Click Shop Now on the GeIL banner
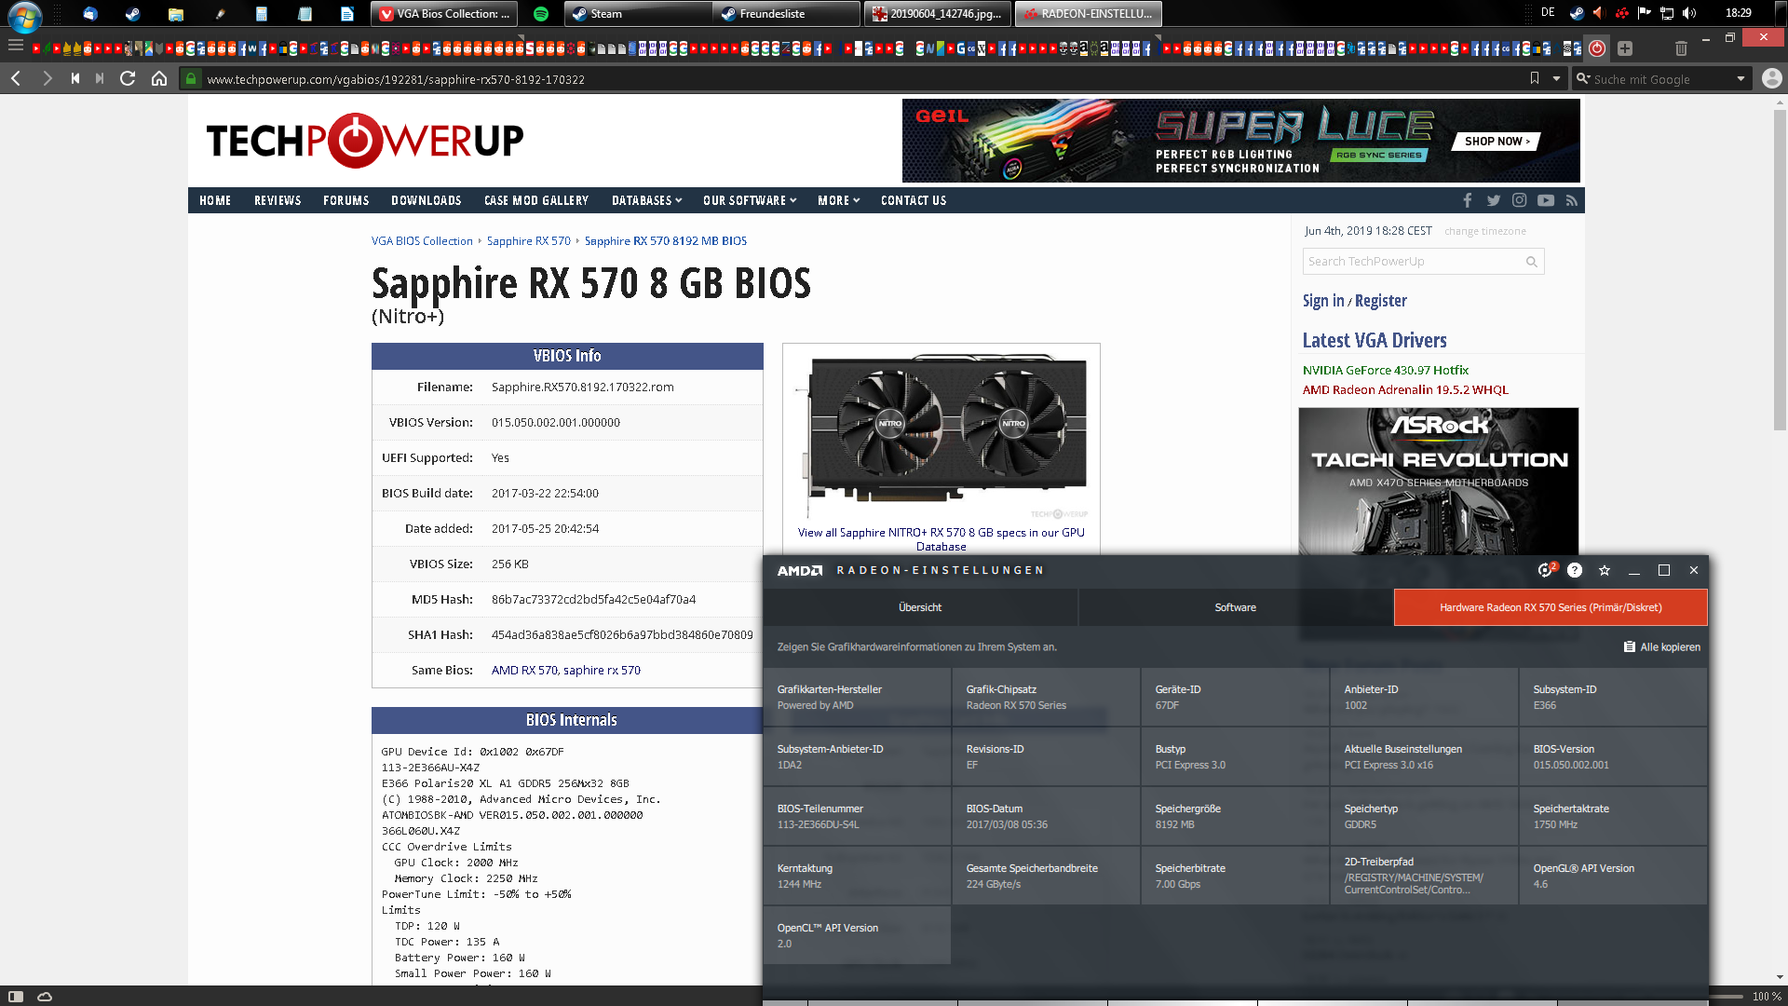The image size is (1788, 1006). tap(1497, 142)
